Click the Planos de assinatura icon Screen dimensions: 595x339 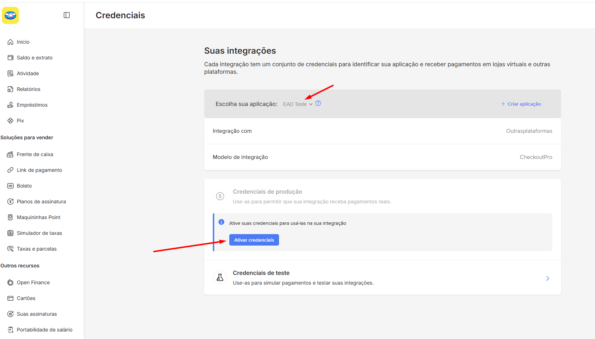10,202
